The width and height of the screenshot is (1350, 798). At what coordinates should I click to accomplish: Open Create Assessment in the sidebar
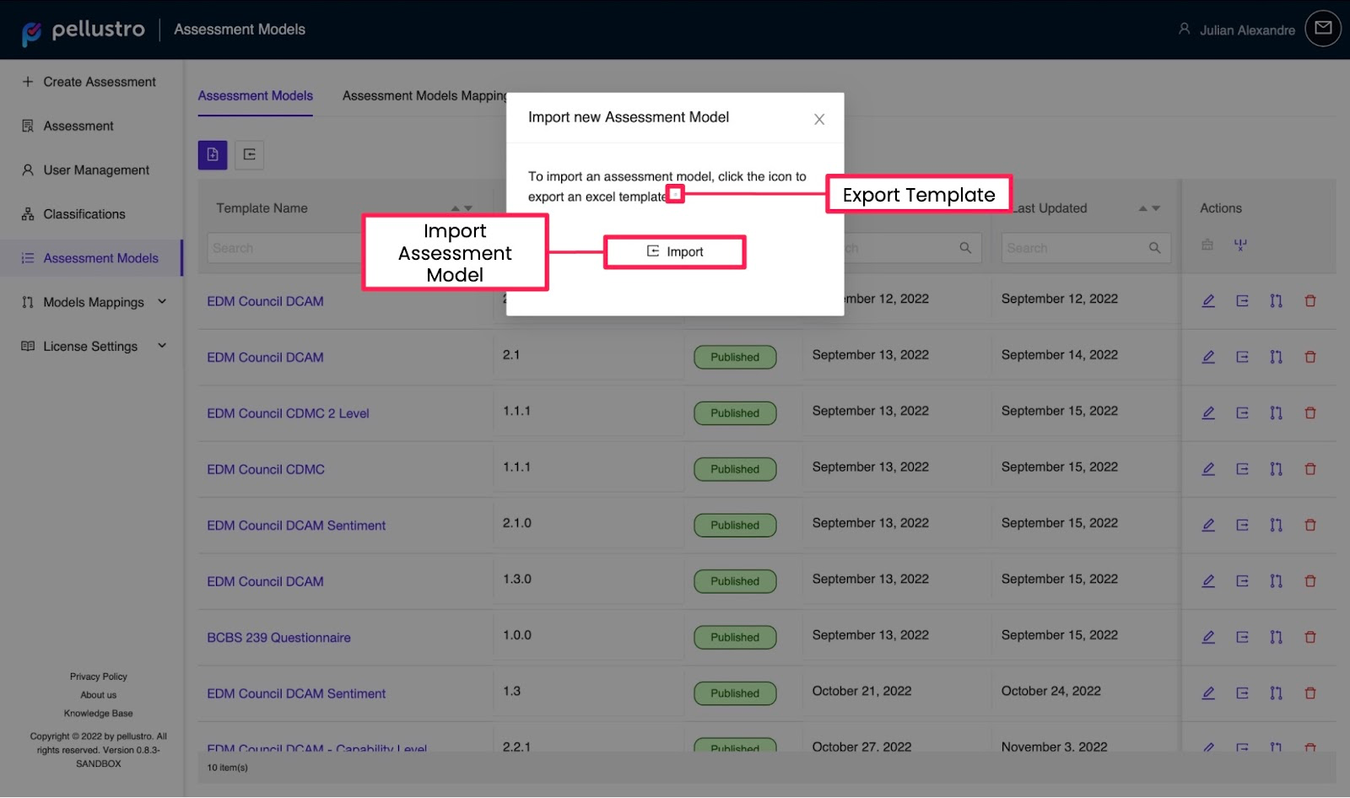(x=90, y=82)
